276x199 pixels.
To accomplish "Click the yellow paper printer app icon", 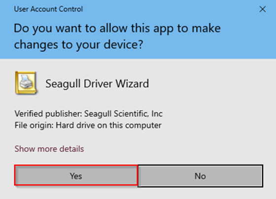I will pyautogui.click(x=26, y=83).
